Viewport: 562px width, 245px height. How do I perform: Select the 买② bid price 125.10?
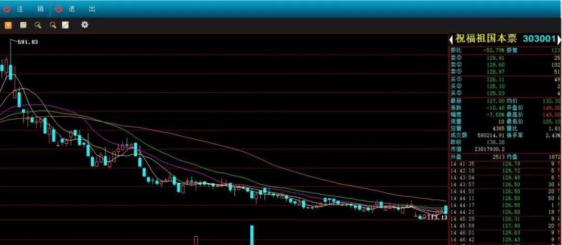pos(497,87)
